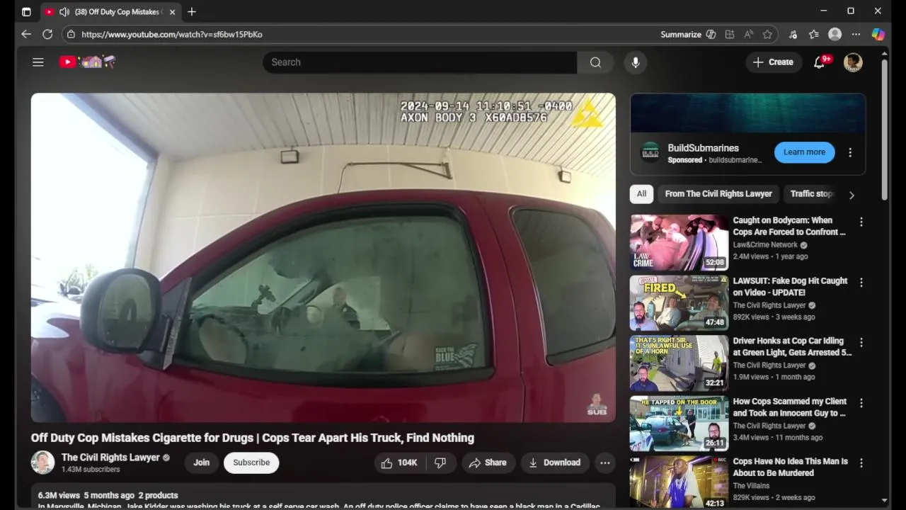
Task: Close the YouTube browser tab
Action: 172,12
